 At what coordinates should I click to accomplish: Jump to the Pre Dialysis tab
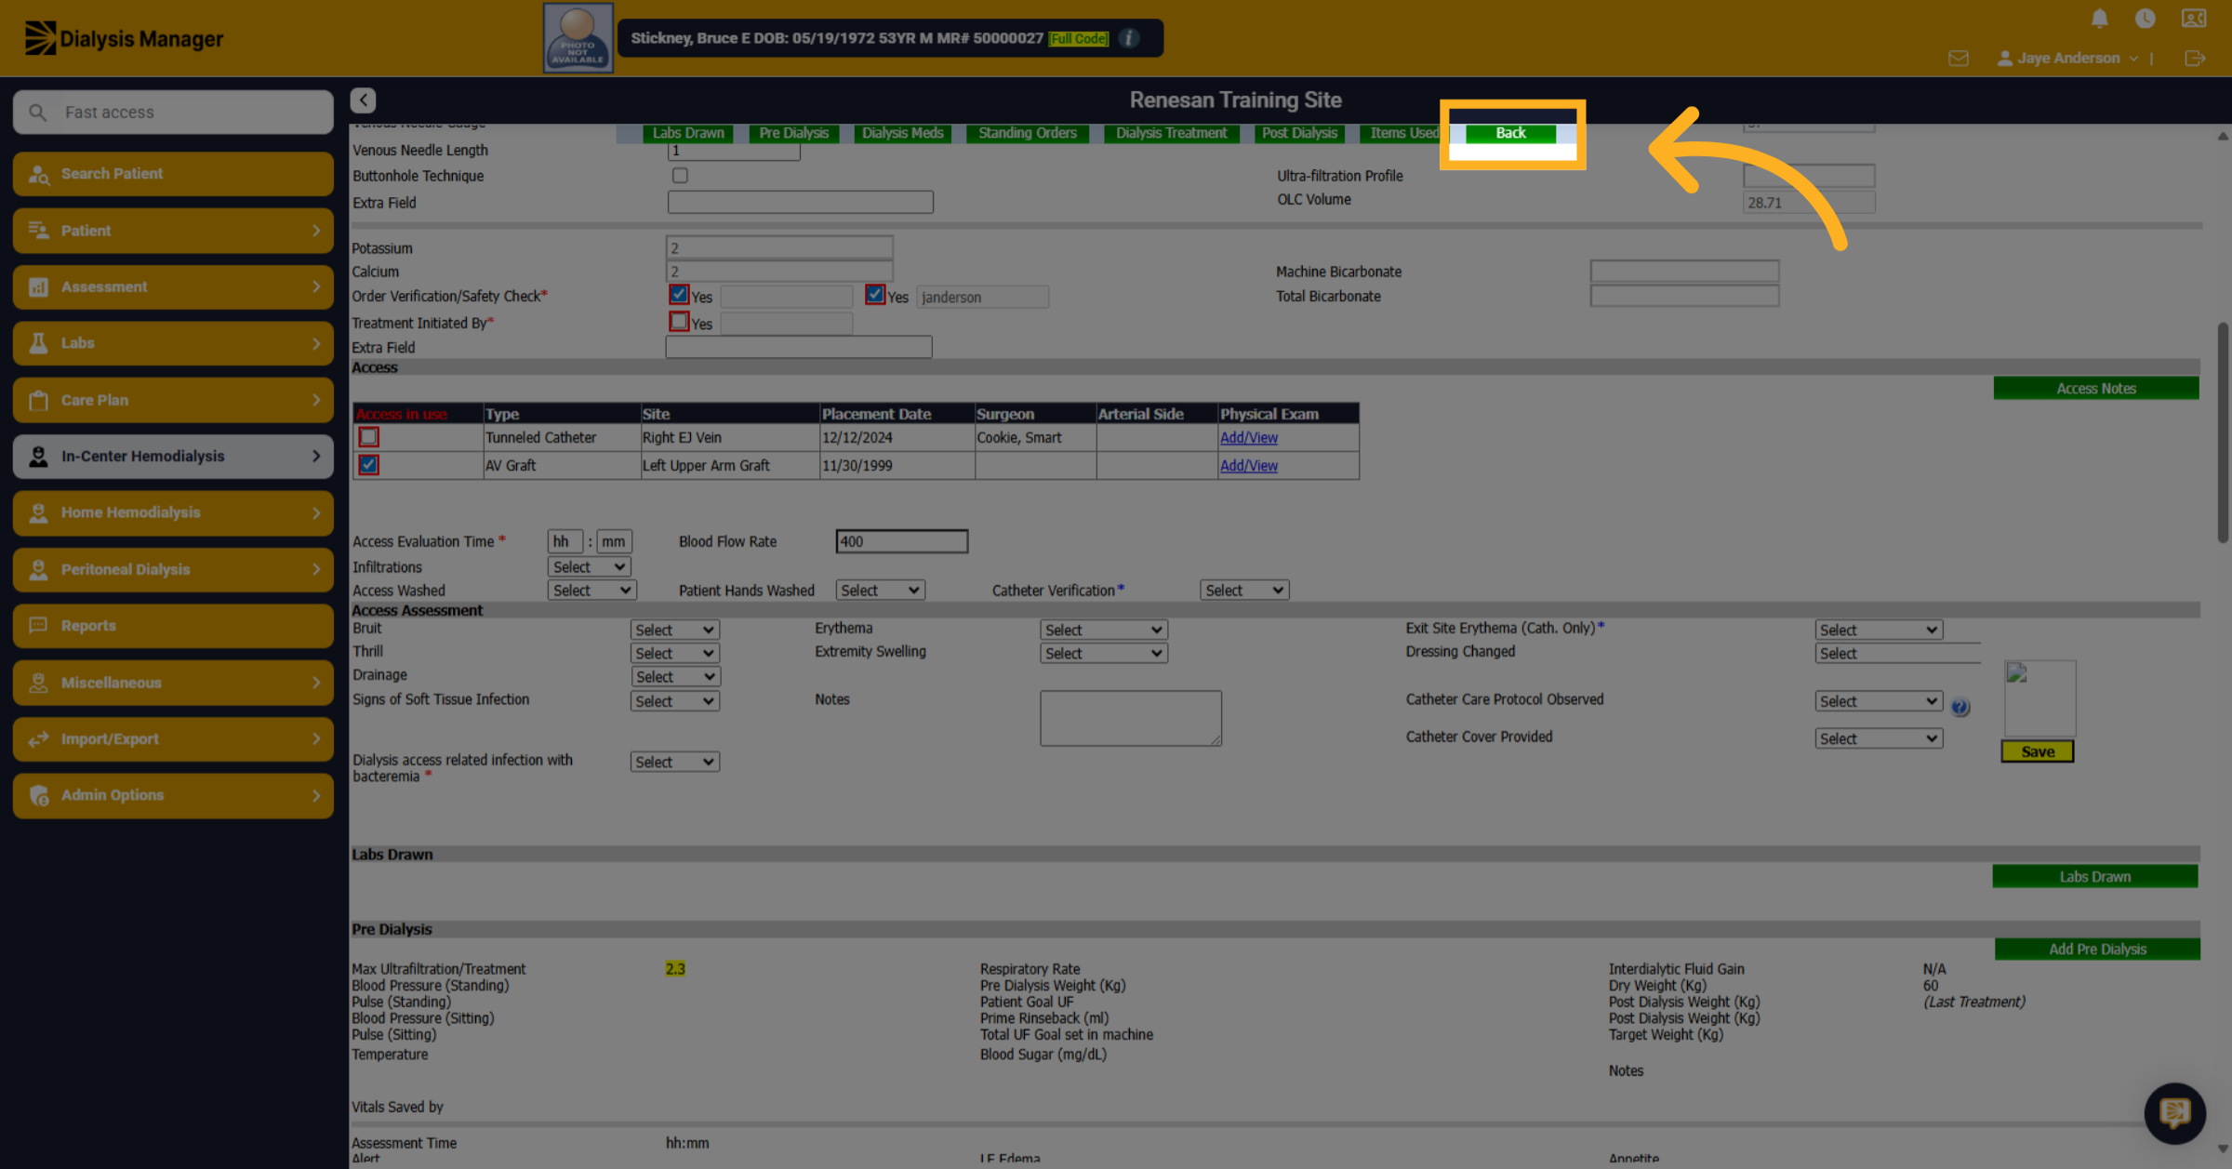pos(793,133)
